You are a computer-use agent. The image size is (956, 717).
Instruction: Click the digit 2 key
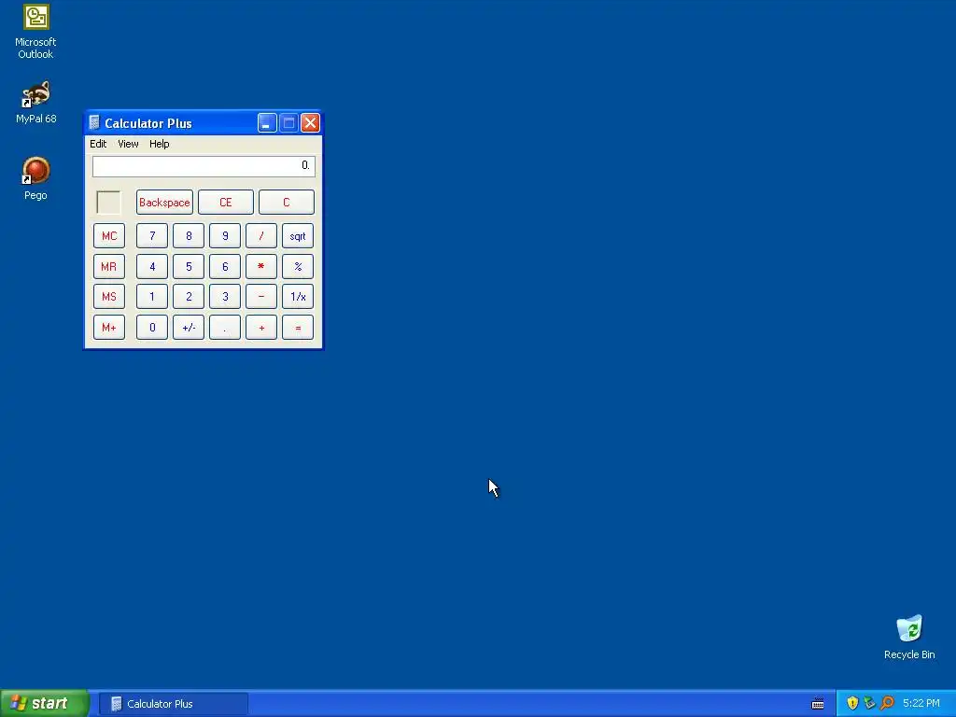coord(189,297)
